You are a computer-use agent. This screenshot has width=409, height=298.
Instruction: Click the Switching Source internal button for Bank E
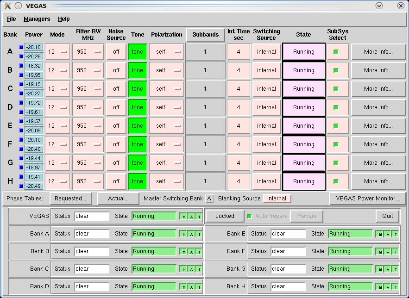click(267, 126)
